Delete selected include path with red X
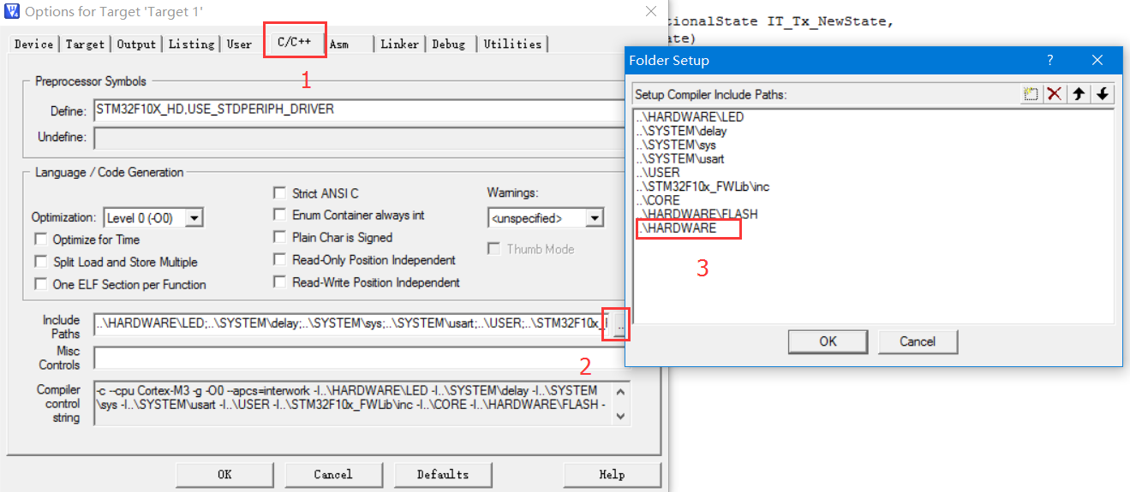The image size is (1130, 492). (1055, 94)
